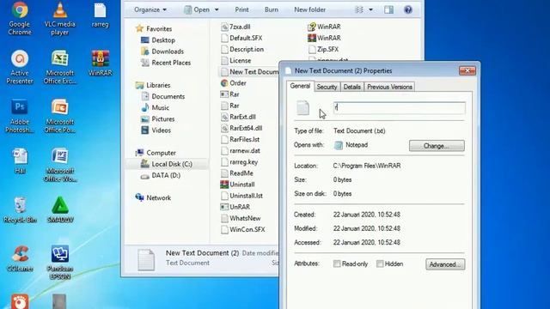
Task: Go to Downloads in navigation pane
Action: click(x=162, y=51)
